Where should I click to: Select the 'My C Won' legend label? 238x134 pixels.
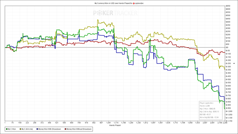coord(12,129)
